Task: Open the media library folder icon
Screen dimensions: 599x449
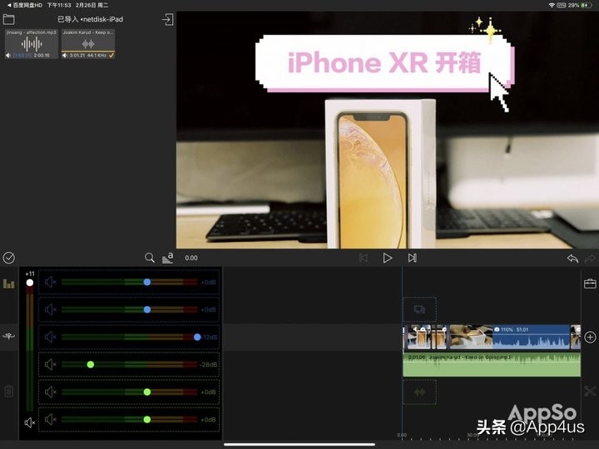Action: coord(8,19)
